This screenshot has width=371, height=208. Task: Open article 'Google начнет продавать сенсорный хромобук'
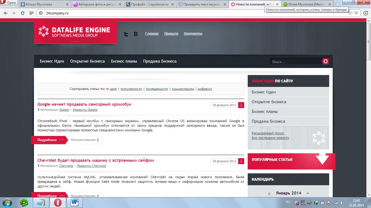click(x=84, y=104)
